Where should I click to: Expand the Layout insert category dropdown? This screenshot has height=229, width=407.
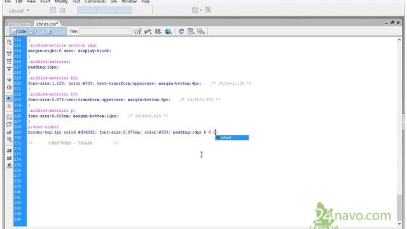pyautogui.click(x=18, y=11)
